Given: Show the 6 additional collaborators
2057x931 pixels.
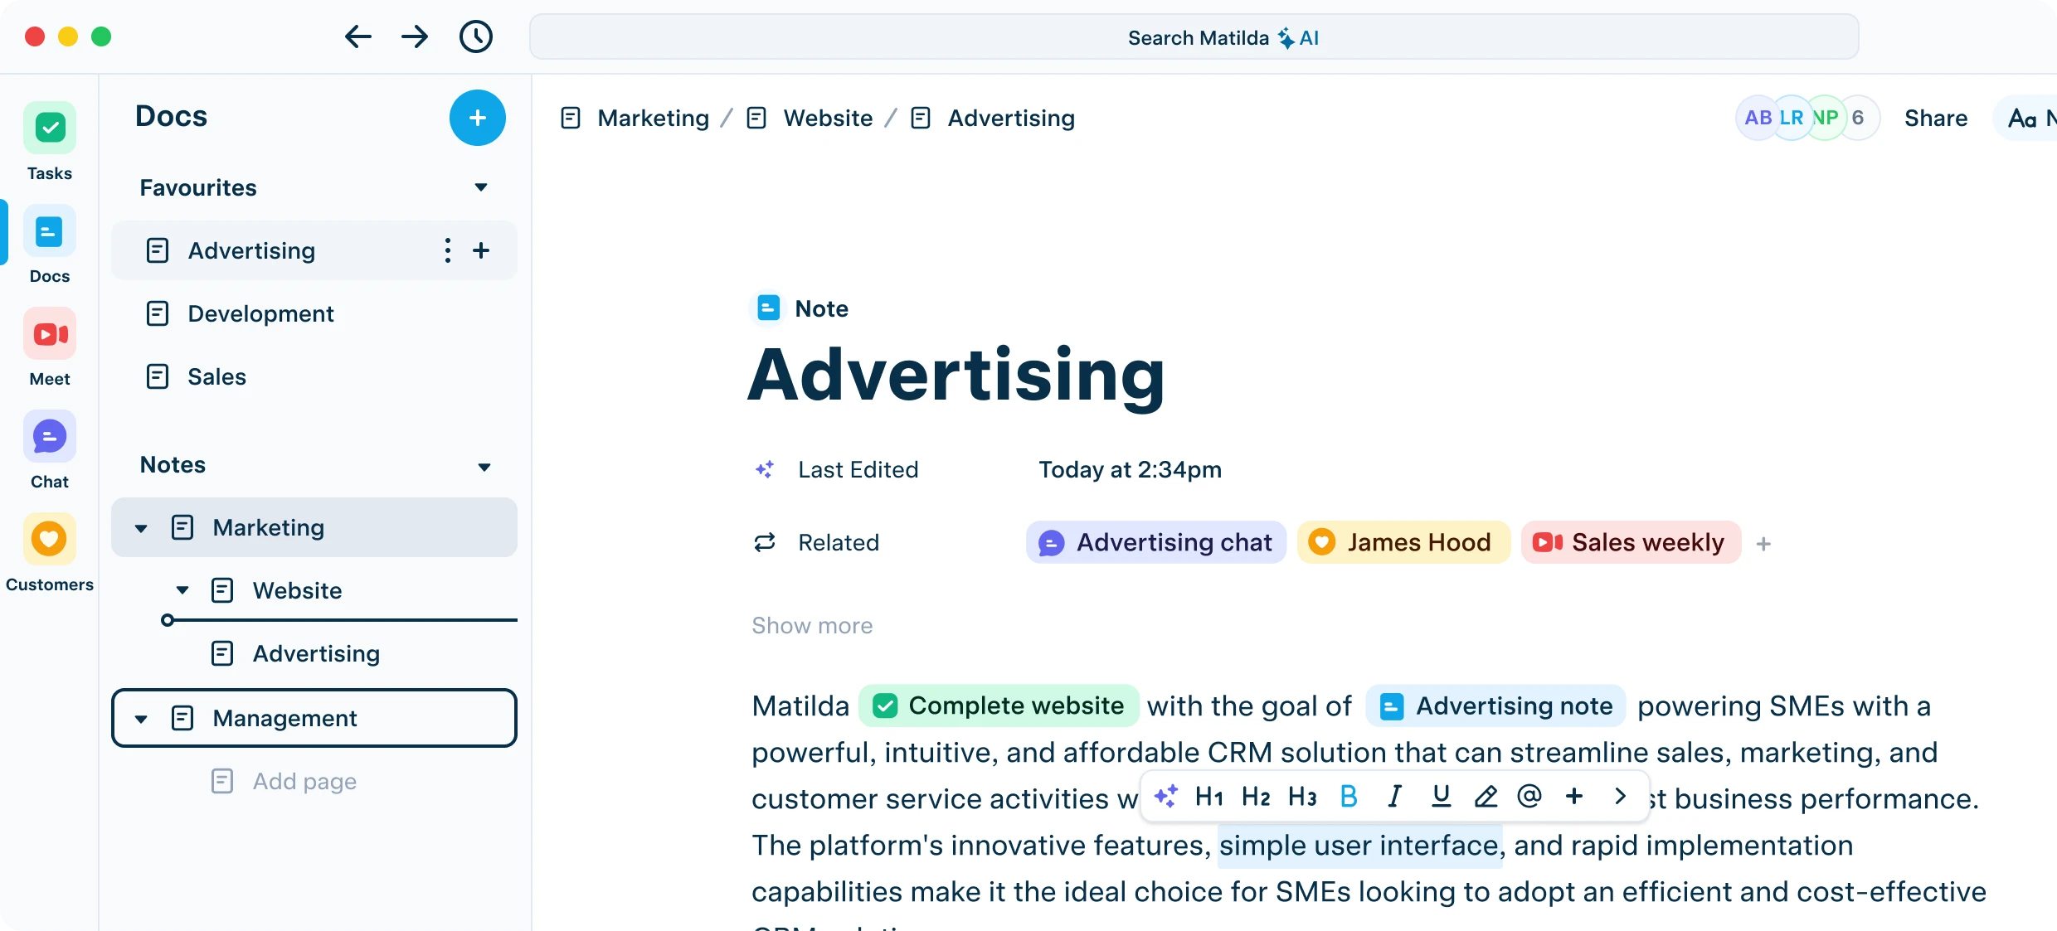Looking at the screenshot, I should (x=1859, y=118).
